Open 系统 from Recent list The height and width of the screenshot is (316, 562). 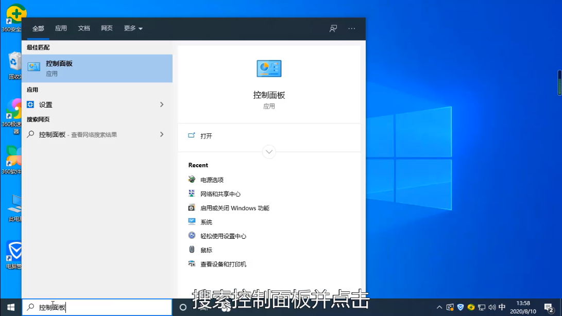click(206, 222)
